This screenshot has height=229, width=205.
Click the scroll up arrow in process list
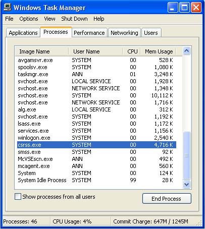pyautogui.click(x=187, y=51)
